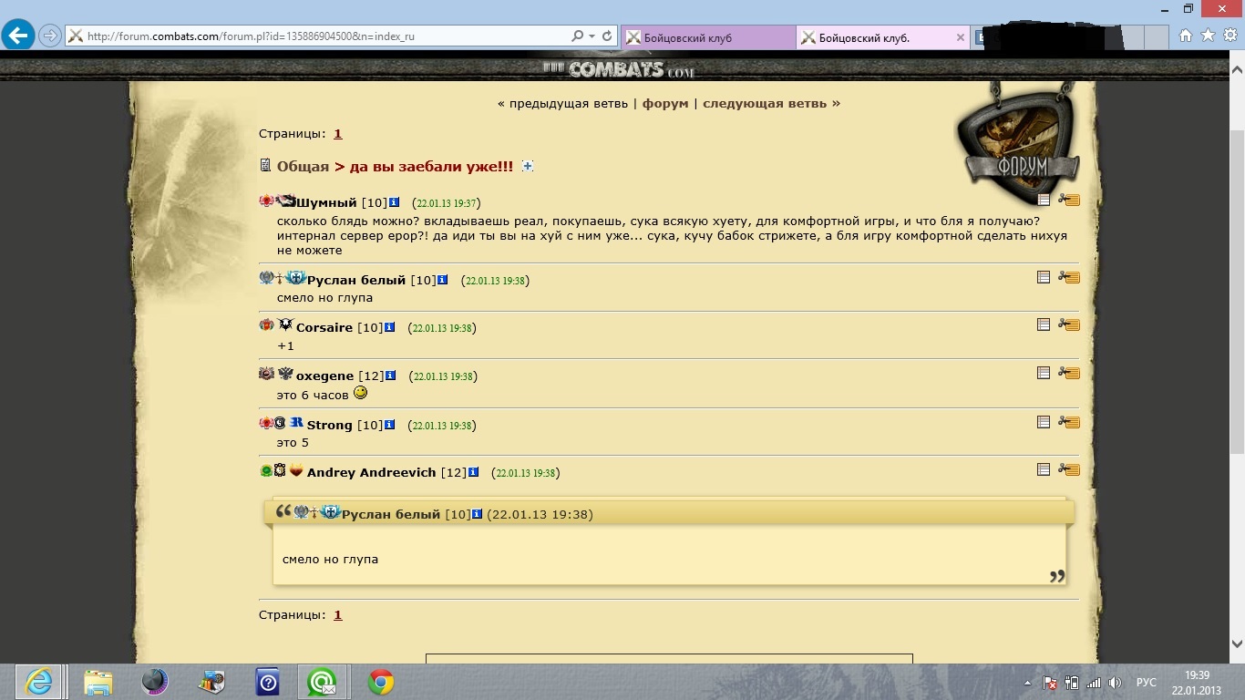The width and height of the screenshot is (1245, 700).
Task: Select Corsaire's '+1' reply text
Action: 286,345
